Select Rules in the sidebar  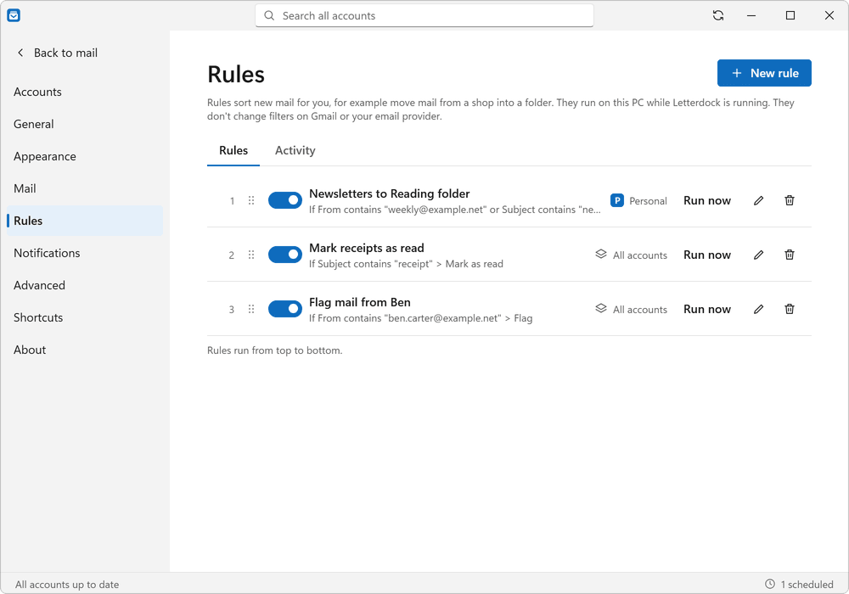84,221
